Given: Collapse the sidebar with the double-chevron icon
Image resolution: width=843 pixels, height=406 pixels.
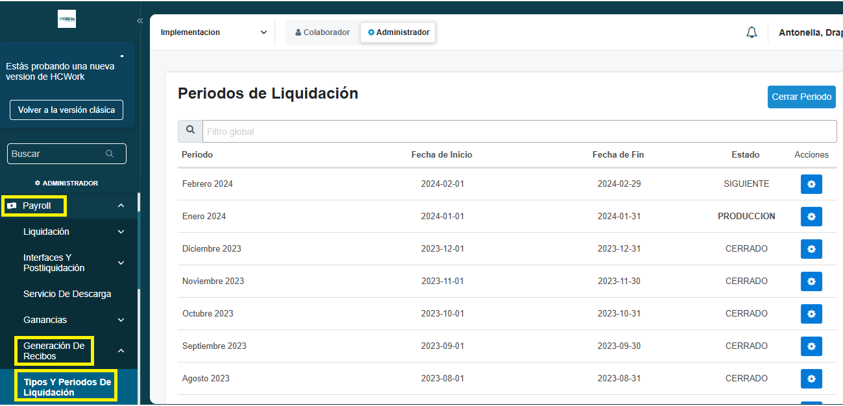Looking at the screenshot, I should point(140,21).
